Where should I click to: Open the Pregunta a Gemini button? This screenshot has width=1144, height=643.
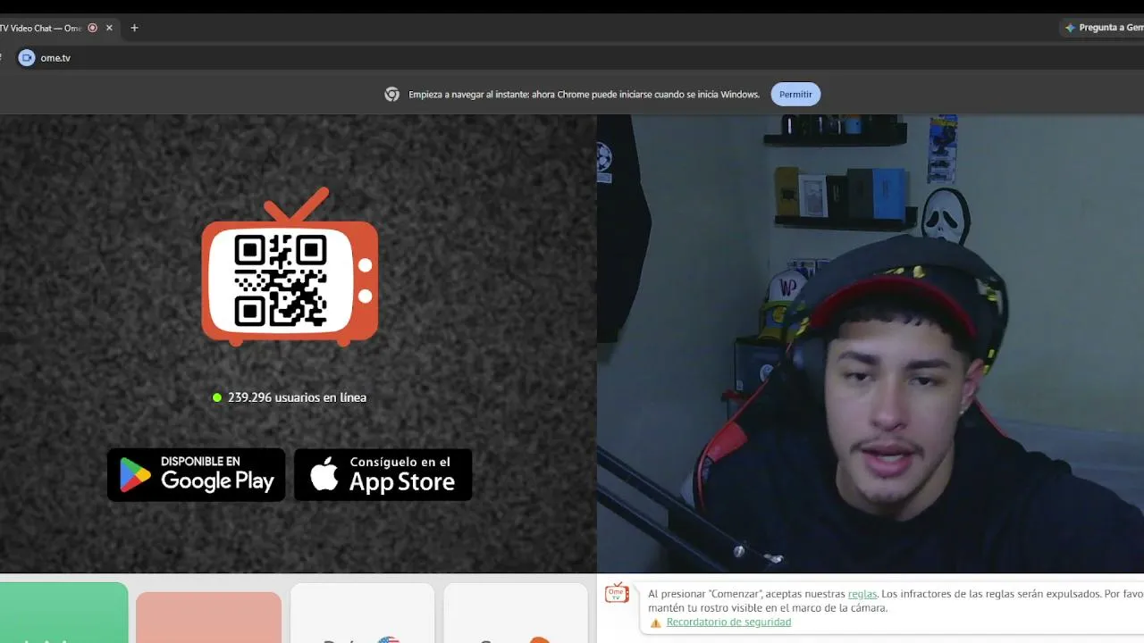1103,28
